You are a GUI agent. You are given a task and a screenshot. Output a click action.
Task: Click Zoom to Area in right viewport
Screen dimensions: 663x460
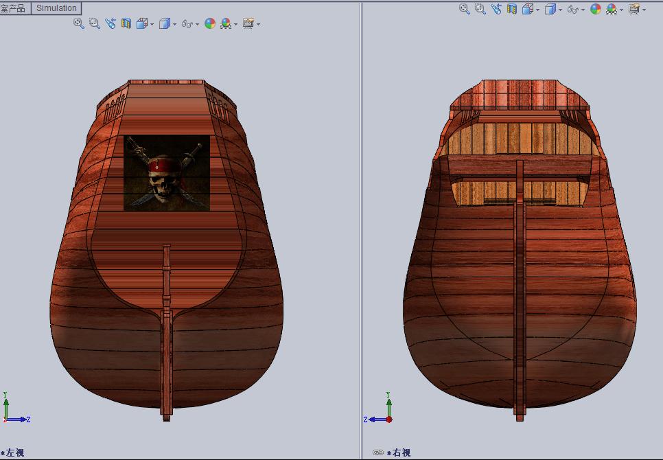point(480,9)
